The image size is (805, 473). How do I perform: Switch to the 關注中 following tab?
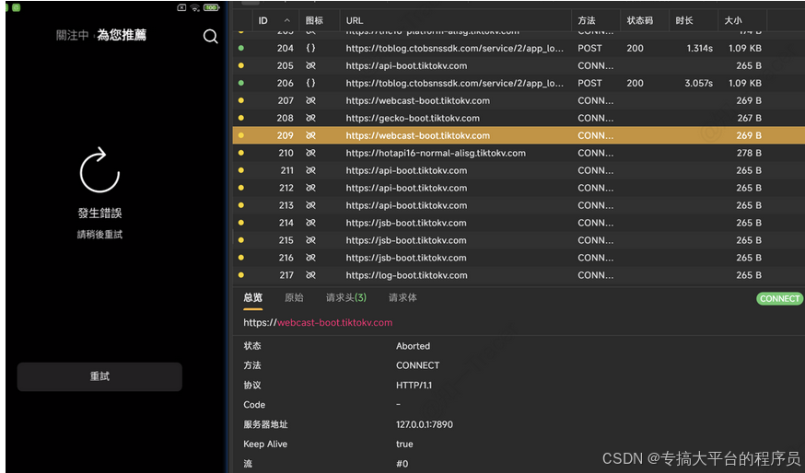pyautogui.click(x=73, y=35)
